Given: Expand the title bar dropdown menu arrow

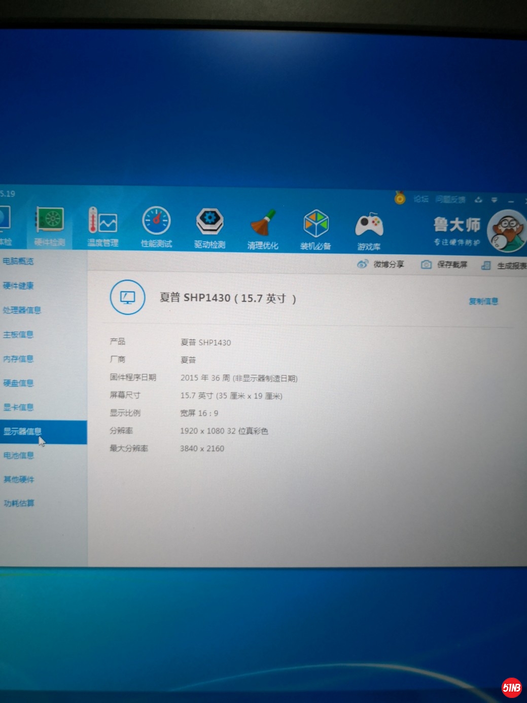Looking at the screenshot, I should point(494,200).
